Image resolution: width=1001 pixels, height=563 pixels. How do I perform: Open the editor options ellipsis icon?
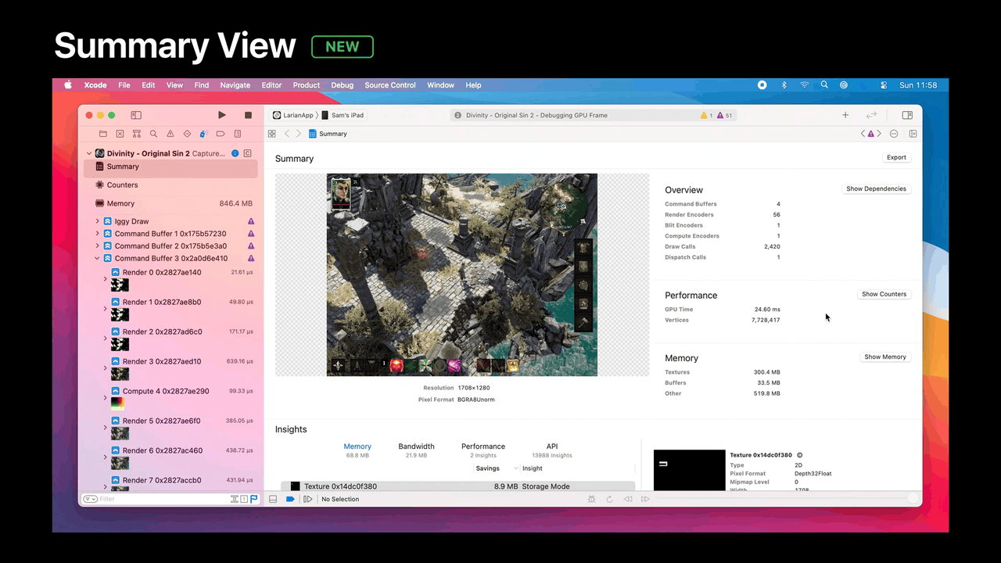tap(894, 134)
